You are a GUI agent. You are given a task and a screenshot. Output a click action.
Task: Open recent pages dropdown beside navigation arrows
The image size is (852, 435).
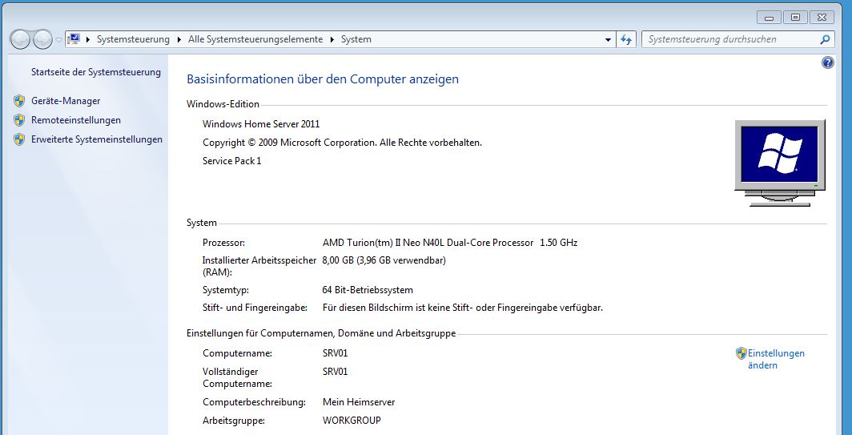(x=58, y=40)
